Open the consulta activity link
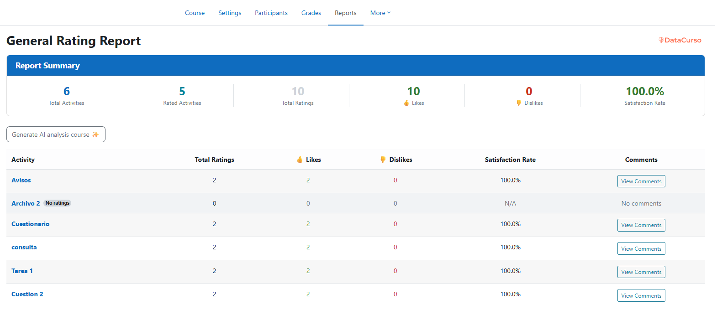The image size is (717, 320). 24,247
